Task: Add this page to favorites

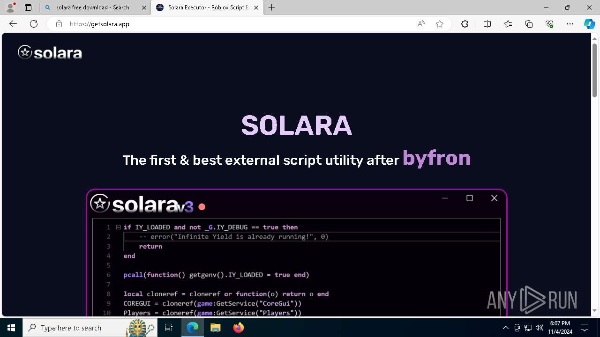Action: click(440, 24)
